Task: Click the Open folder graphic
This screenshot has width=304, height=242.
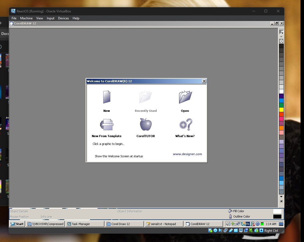Action: 185,97
